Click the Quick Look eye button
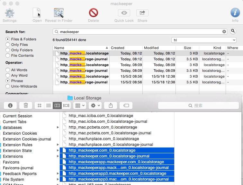The width and height of the screenshot is (243, 185). click(x=124, y=13)
